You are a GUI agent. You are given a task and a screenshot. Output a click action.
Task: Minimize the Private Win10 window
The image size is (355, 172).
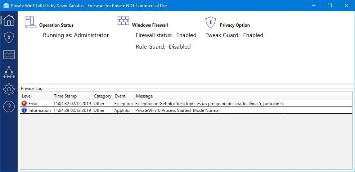(314, 5)
